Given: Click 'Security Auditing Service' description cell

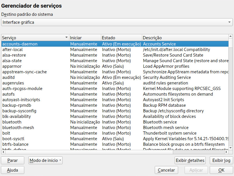Looking at the screenshot, I should [x=167, y=77].
